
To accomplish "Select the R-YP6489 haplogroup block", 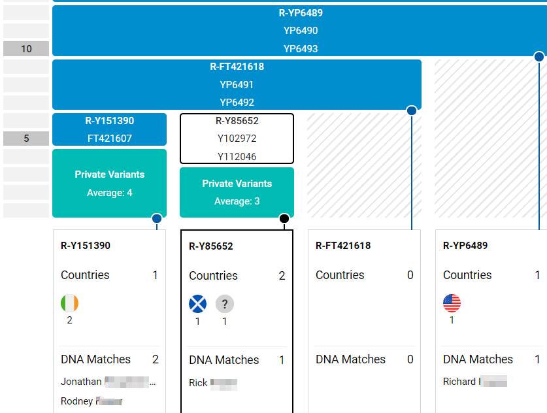I will (301, 31).
